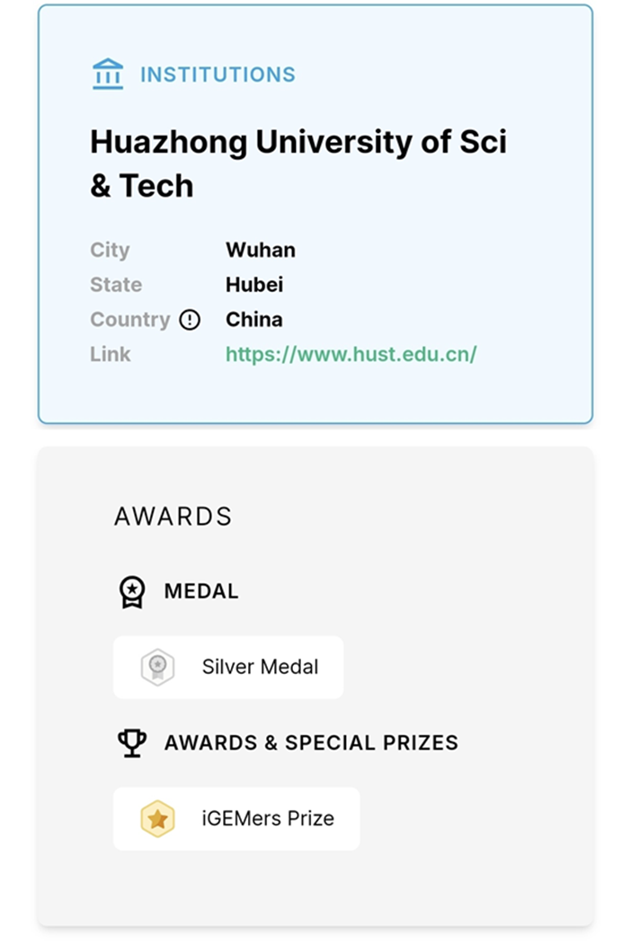
Task: Click the silver hexagon badge icon
Action: pyautogui.click(x=157, y=668)
